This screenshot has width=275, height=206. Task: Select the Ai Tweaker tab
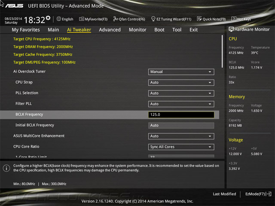click(79, 30)
